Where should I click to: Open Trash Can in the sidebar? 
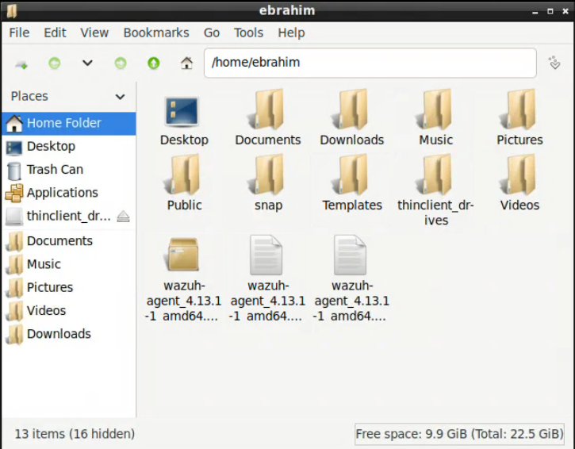(54, 170)
